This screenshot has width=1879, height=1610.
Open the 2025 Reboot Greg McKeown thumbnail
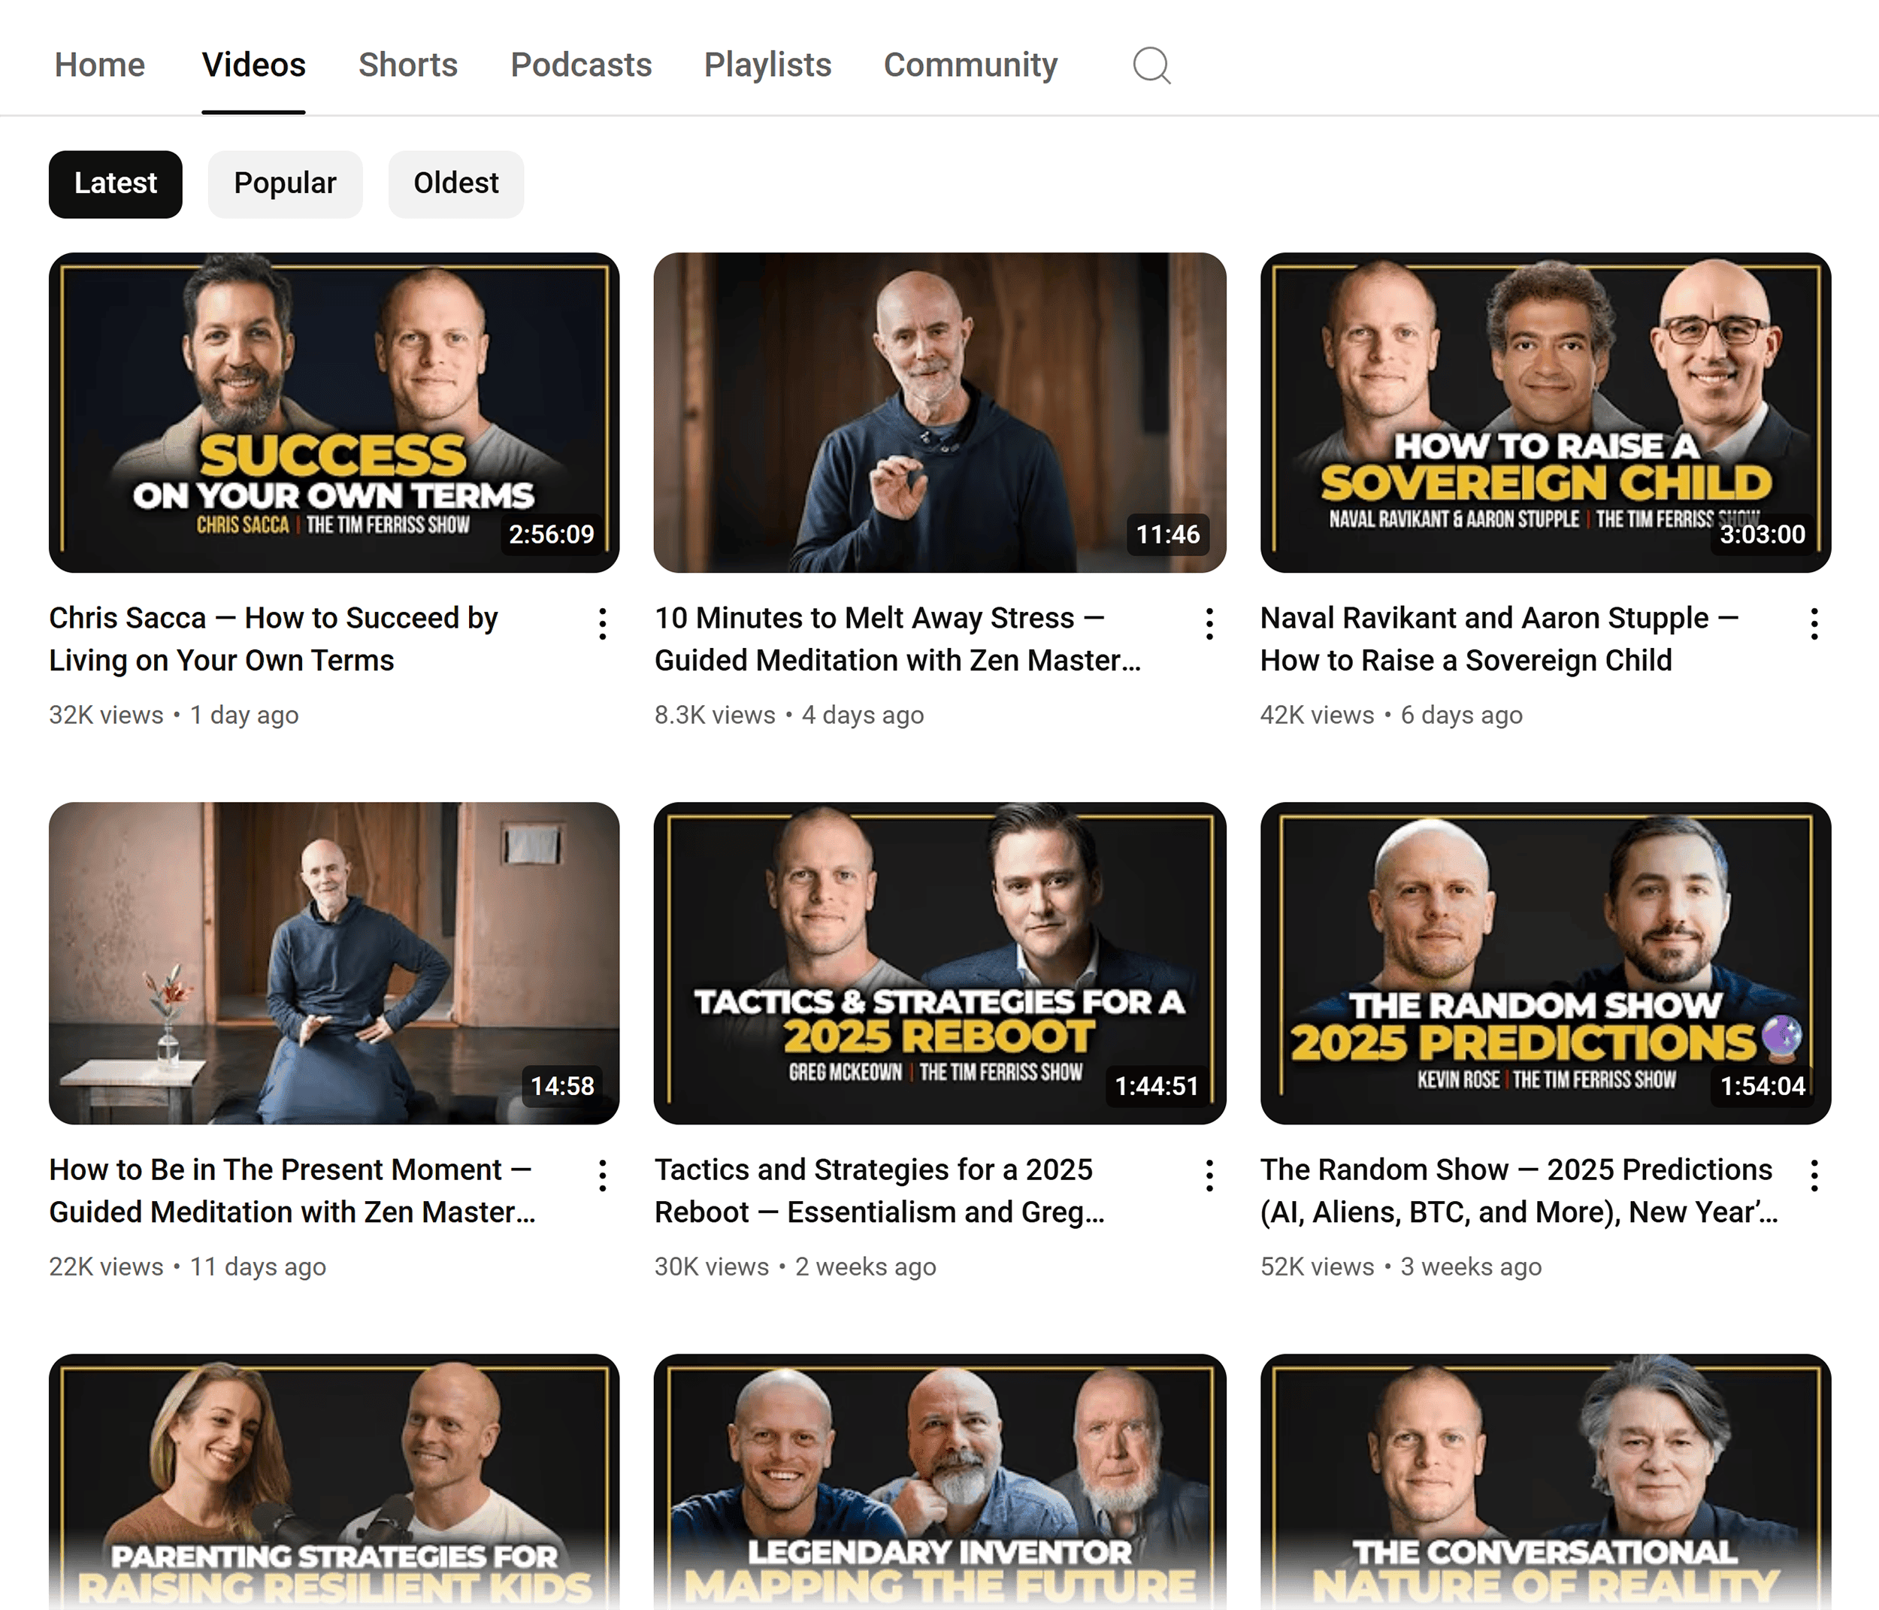coord(940,964)
